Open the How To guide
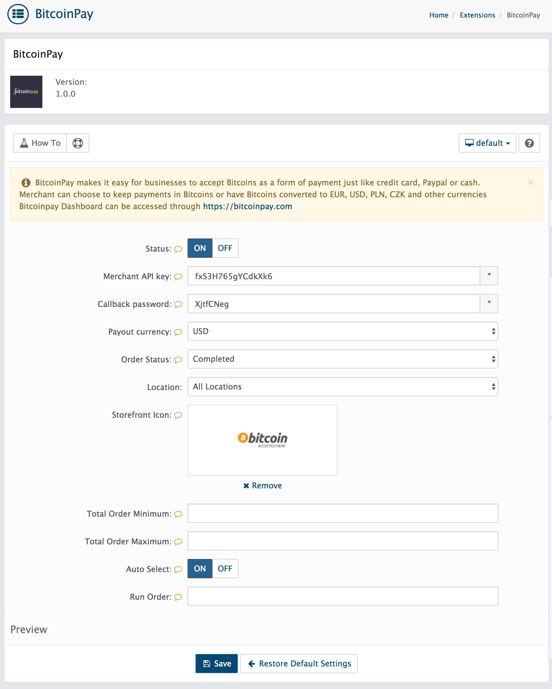The width and height of the screenshot is (552, 689). [x=40, y=143]
